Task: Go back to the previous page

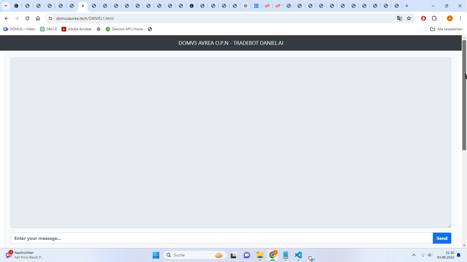Action: pos(6,18)
